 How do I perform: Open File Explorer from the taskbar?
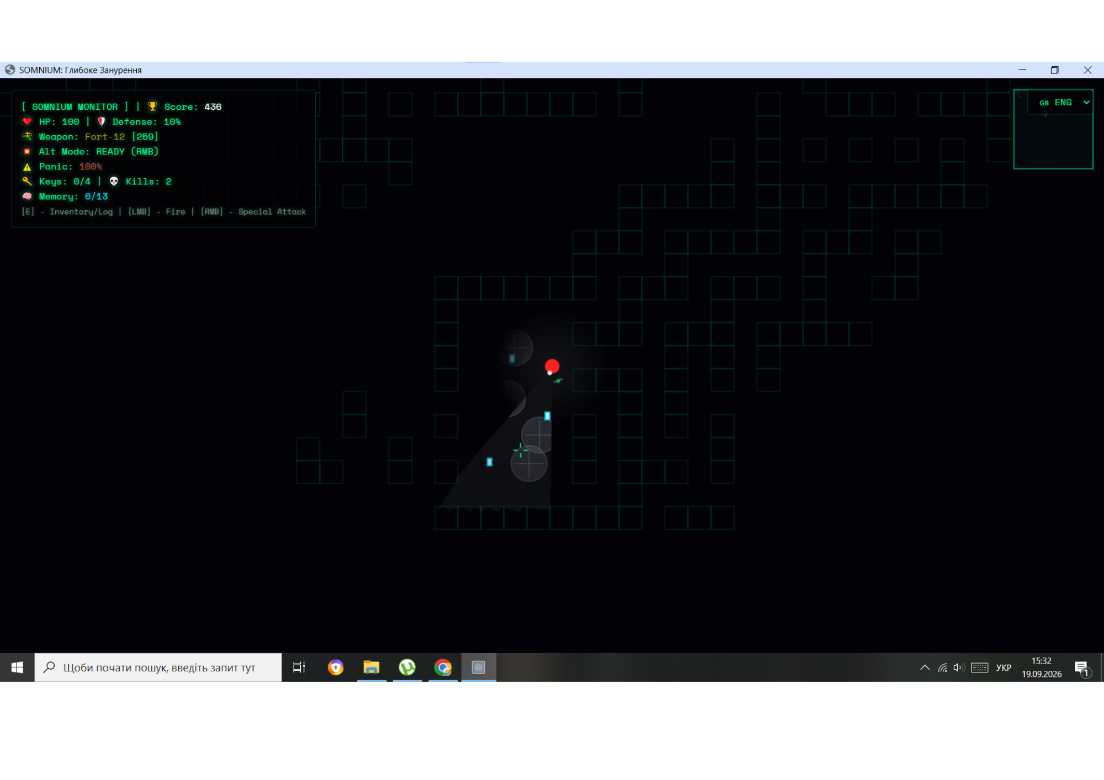coord(371,667)
